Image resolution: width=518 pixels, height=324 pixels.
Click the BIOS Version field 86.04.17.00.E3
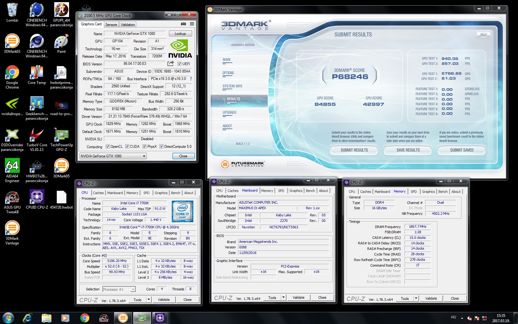[135, 64]
